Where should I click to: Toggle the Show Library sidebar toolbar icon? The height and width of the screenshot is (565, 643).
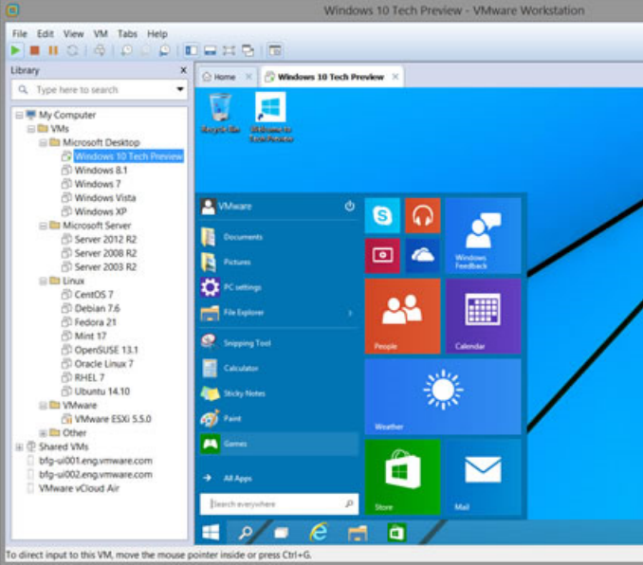coord(191,50)
